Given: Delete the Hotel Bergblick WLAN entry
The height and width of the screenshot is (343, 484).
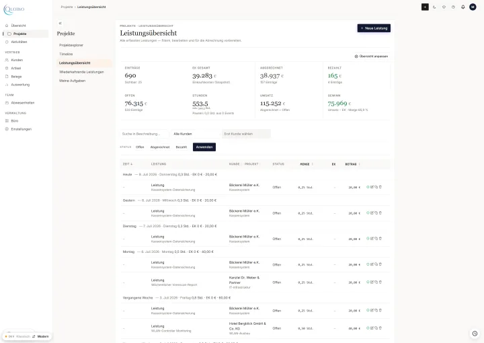Looking at the screenshot, I should click(x=380, y=328).
